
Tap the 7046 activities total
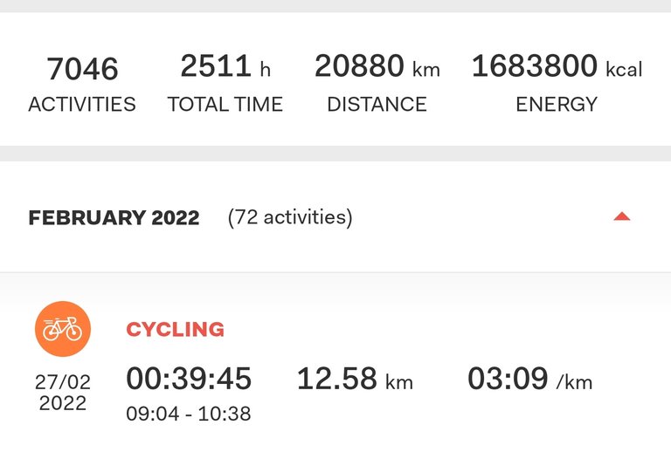pos(82,68)
